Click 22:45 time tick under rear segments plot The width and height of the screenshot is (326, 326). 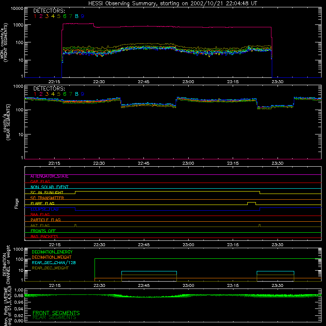(143, 163)
